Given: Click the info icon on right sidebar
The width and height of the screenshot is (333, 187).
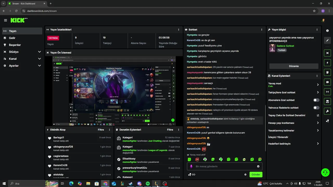Looking at the screenshot, I should [x=327, y=31].
